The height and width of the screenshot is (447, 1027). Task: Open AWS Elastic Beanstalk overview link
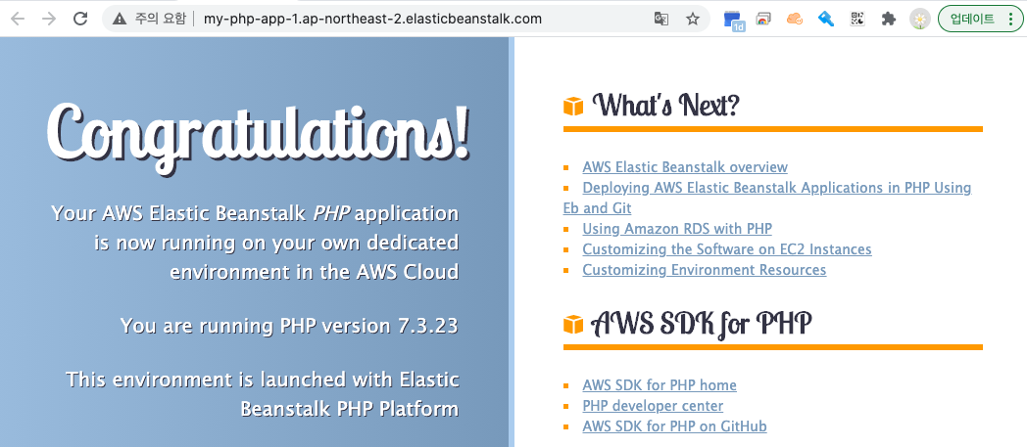coord(685,167)
